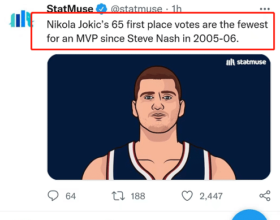Retweet using the arrows icon
The image size is (280, 220).
(x=118, y=196)
